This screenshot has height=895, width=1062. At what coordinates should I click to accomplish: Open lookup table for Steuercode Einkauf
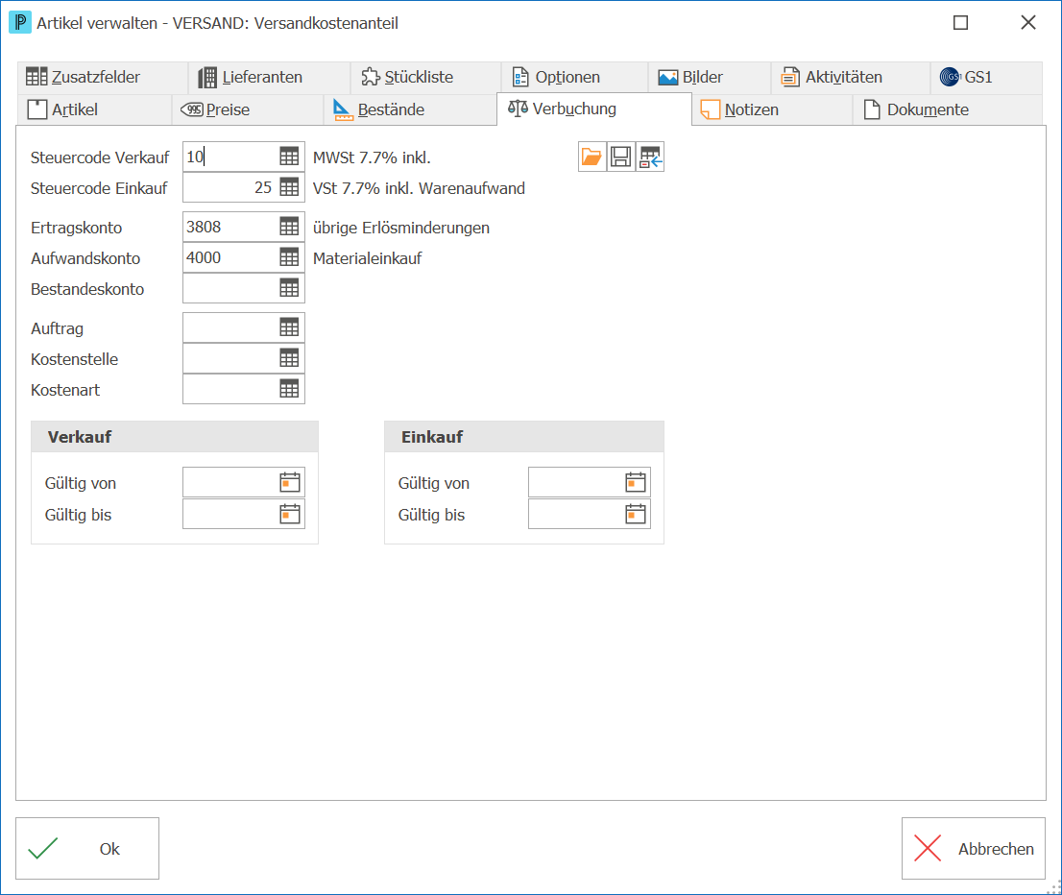point(289,187)
